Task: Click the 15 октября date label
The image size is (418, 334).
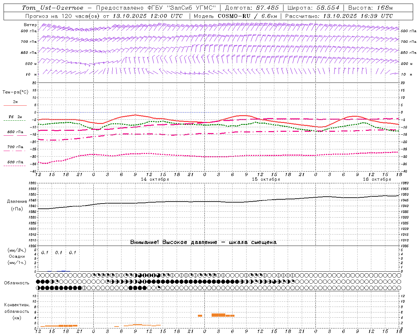Action: coord(266,179)
